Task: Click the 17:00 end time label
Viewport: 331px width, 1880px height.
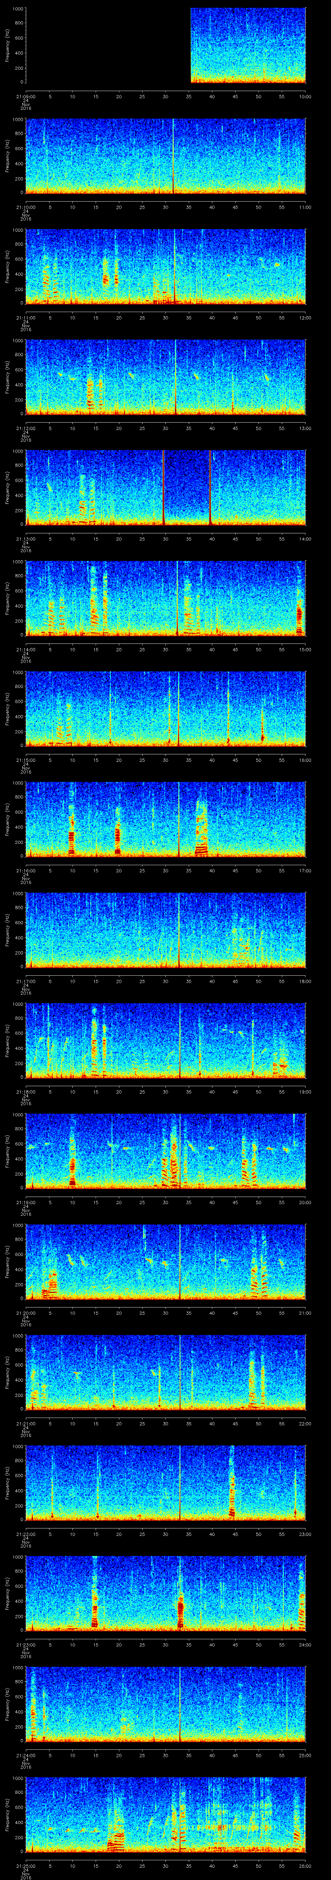Action: tap(305, 871)
